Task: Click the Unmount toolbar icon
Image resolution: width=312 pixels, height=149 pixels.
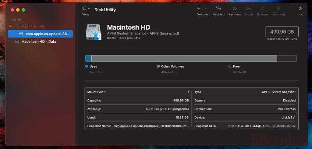Action: click(278, 9)
